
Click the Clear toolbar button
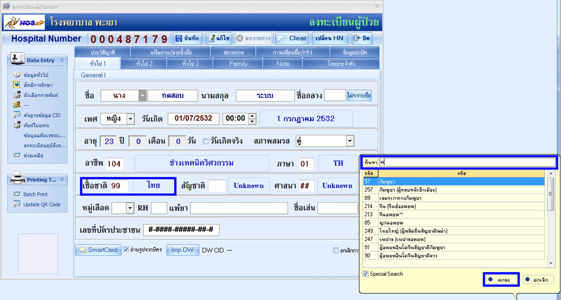tap(292, 38)
